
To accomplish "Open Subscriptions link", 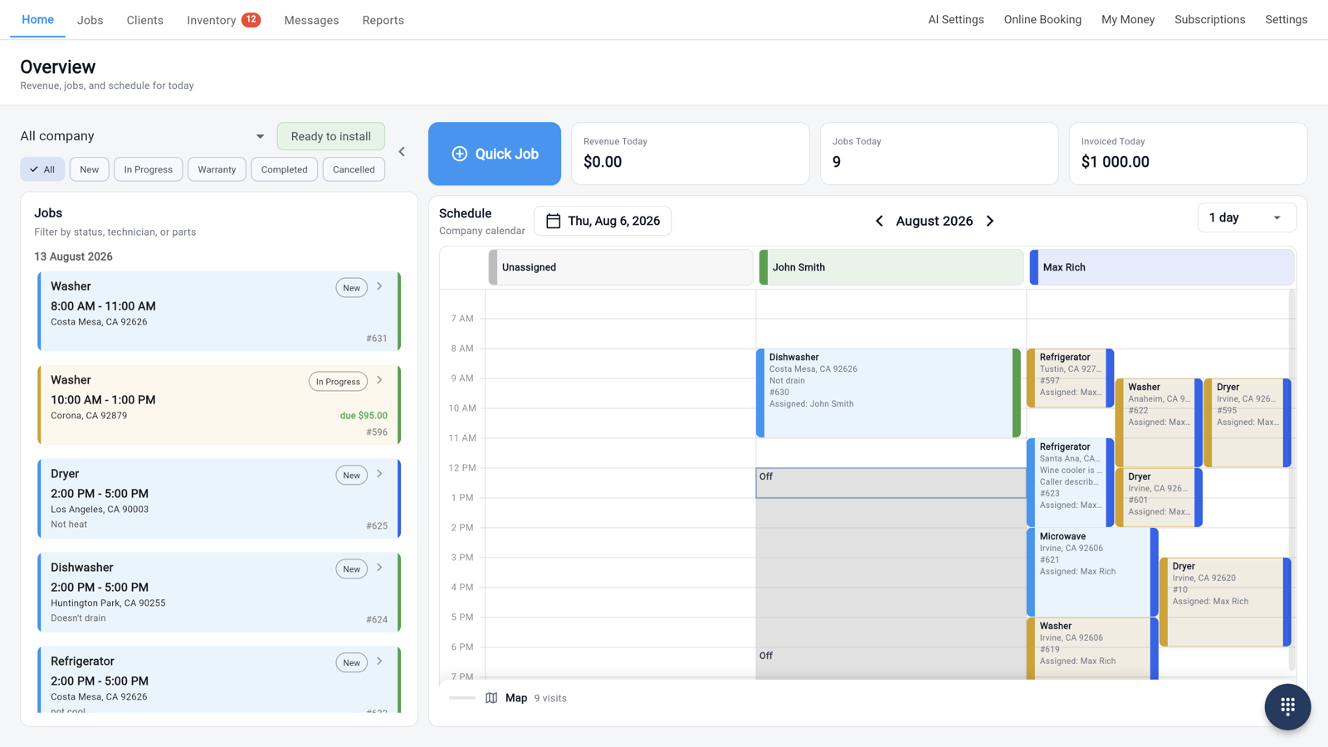I will coord(1209,19).
